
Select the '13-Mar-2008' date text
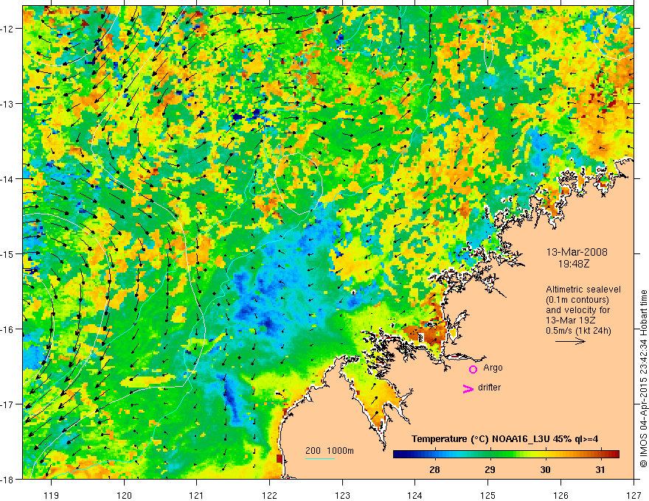pyautogui.click(x=577, y=252)
